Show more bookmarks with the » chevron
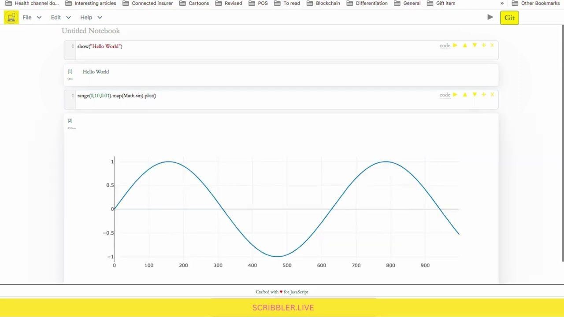 pos(502,3)
